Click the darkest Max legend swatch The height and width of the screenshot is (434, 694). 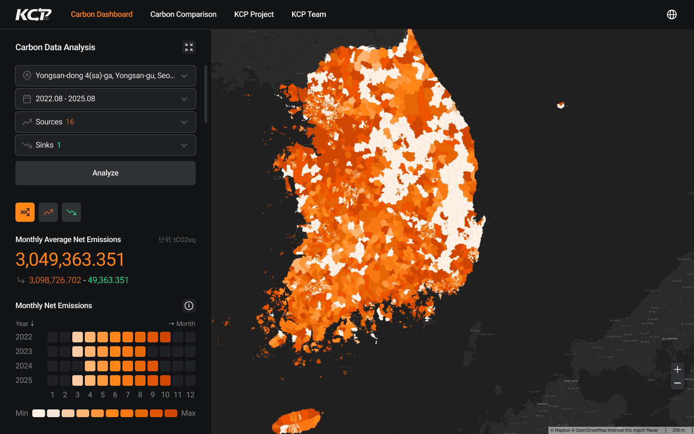pos(171,413)
